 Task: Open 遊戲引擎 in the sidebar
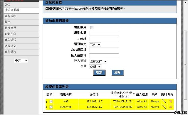(x=21, y=34)
